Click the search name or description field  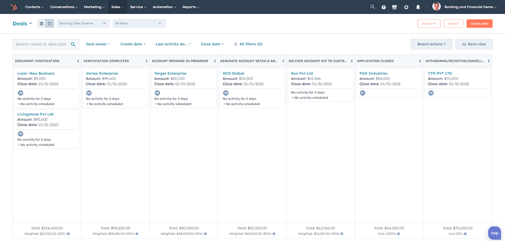42,44
